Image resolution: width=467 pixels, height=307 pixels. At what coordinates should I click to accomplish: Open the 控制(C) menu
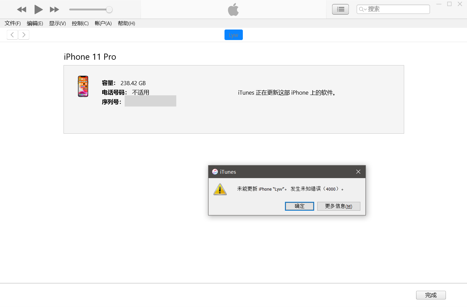[x=80, y=23]
